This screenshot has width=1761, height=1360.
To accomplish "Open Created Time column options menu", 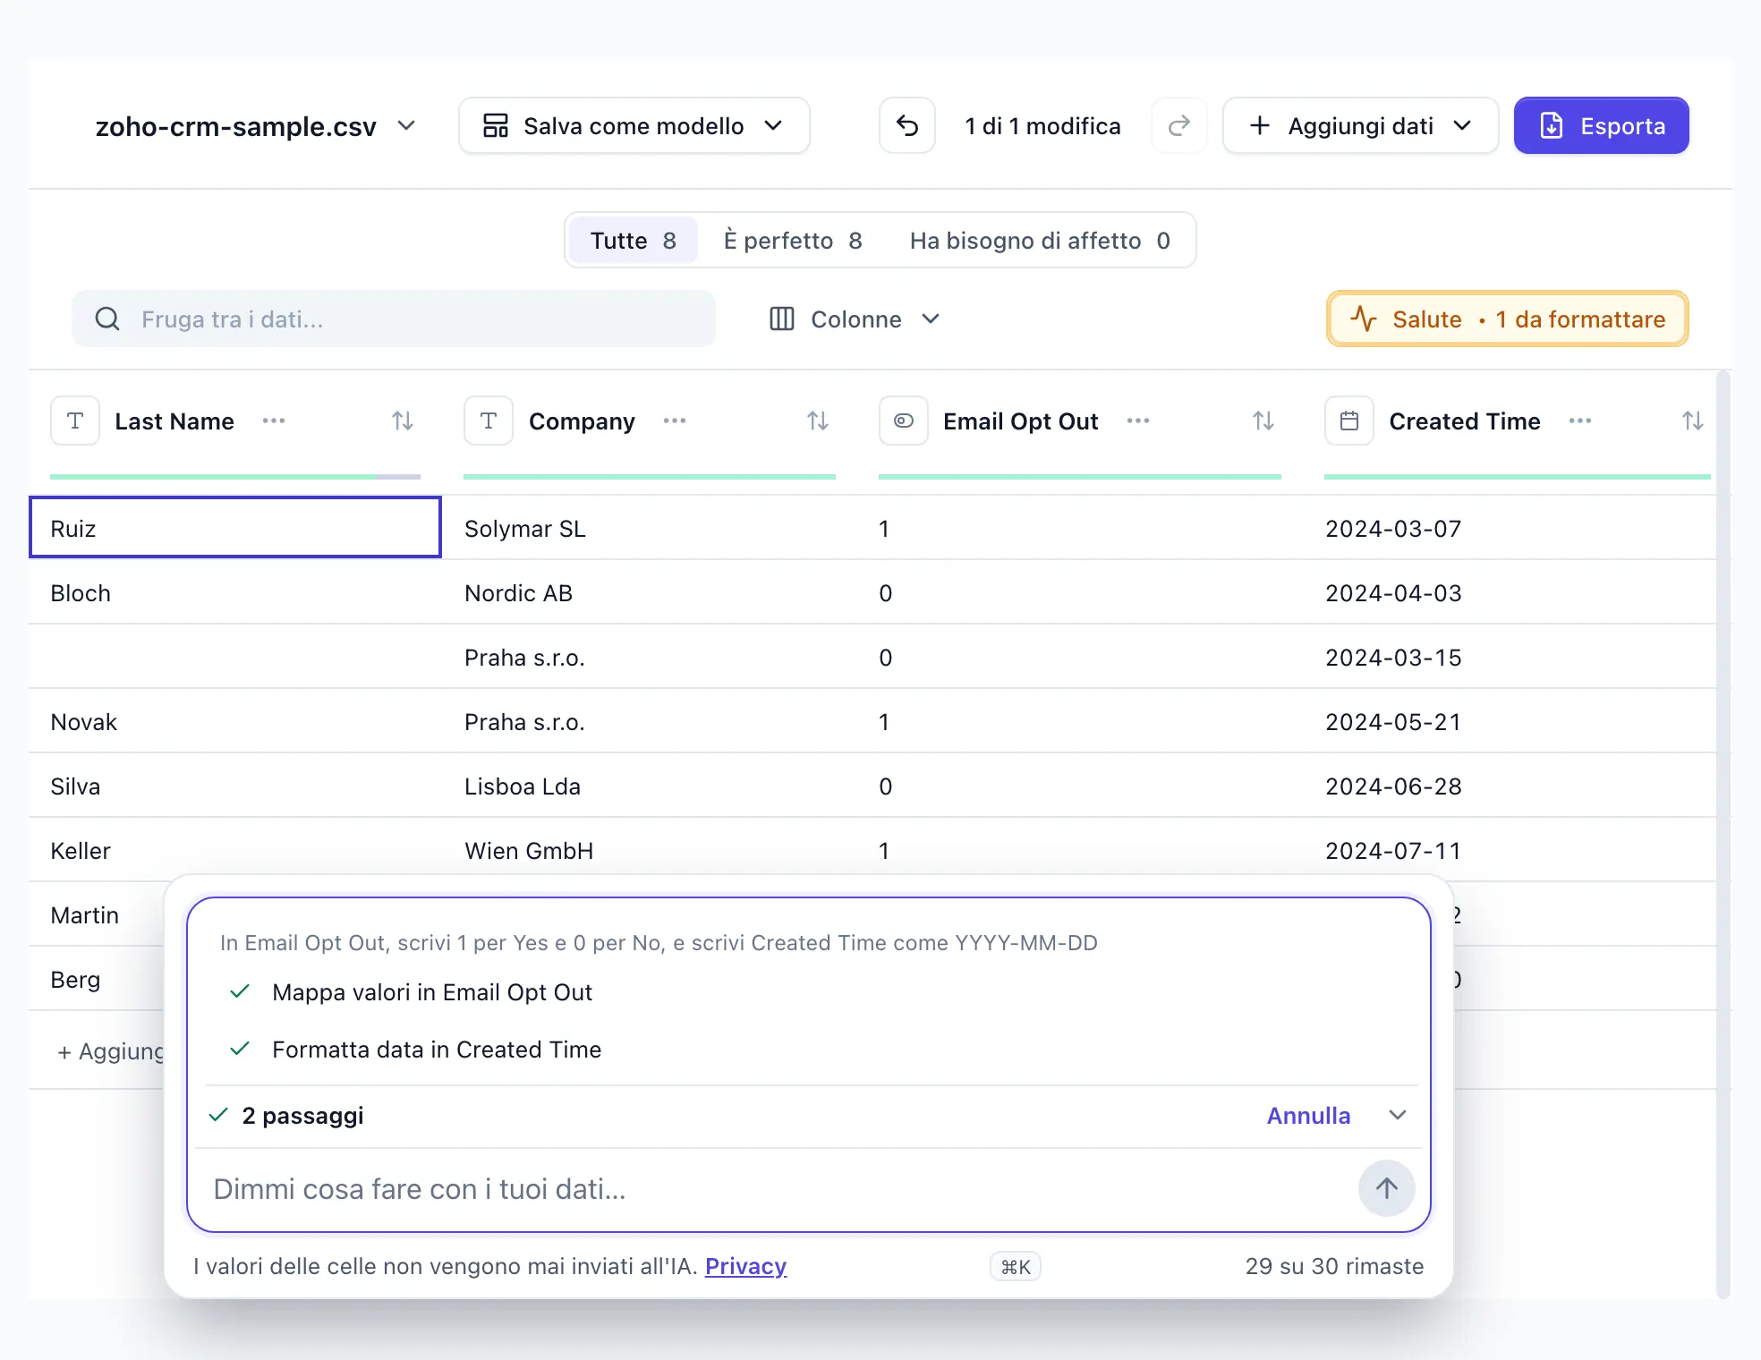I will (x=1580, y=421).
